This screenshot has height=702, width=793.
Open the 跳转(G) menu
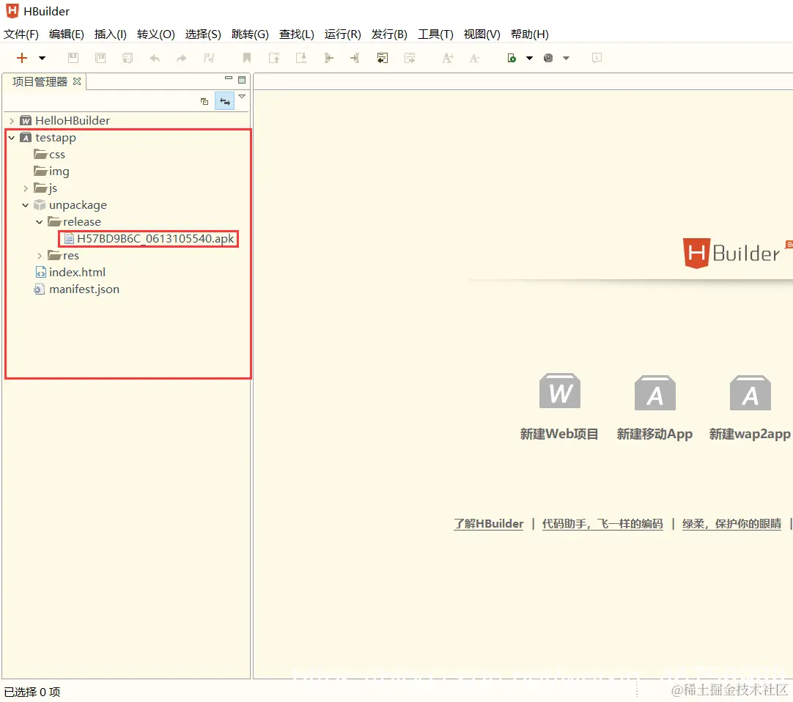[x=250, y=34]
